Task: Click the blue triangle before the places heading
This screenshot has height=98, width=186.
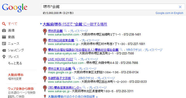Action: [41, 24]
